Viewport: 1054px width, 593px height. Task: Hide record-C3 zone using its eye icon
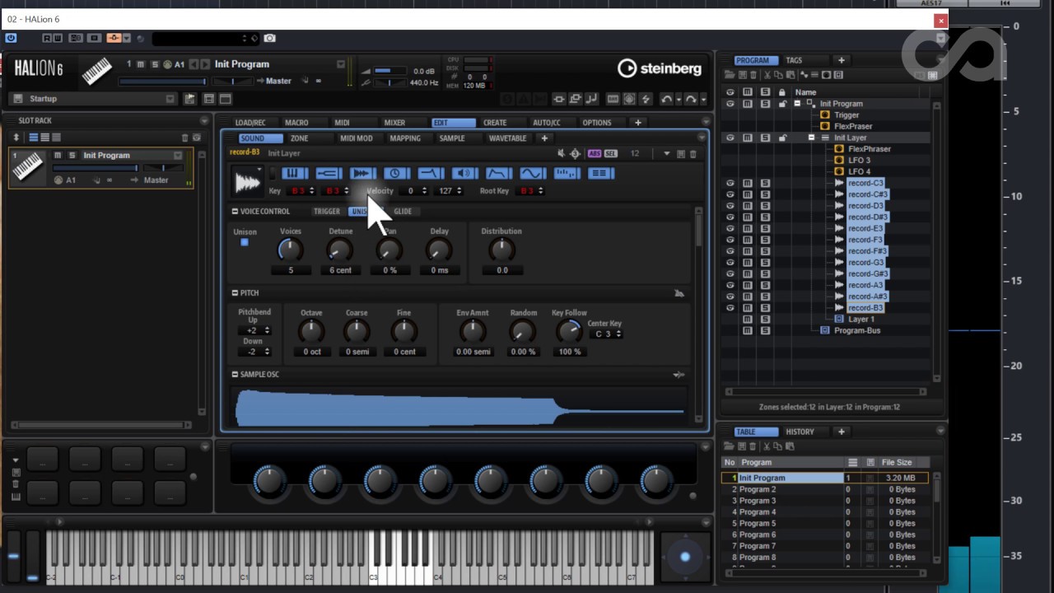pos(730,183)
